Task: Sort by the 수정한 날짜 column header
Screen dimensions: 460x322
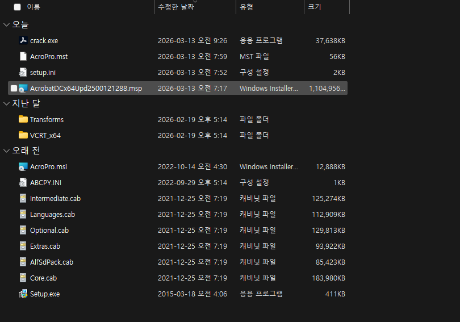Action: click(176, 7)
